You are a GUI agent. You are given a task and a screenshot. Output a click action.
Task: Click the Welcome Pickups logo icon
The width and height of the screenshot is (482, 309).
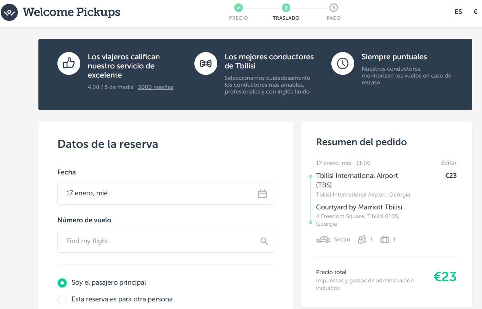pyautogui.click(x=9, y=12)
